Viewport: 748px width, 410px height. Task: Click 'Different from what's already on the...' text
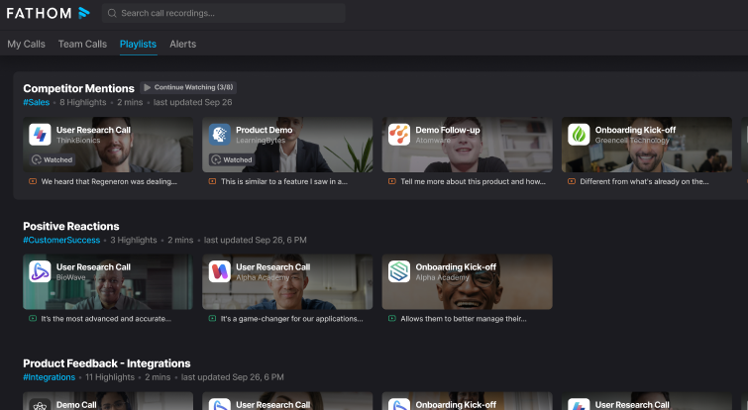pyautogui.click(x=645, y=181)
